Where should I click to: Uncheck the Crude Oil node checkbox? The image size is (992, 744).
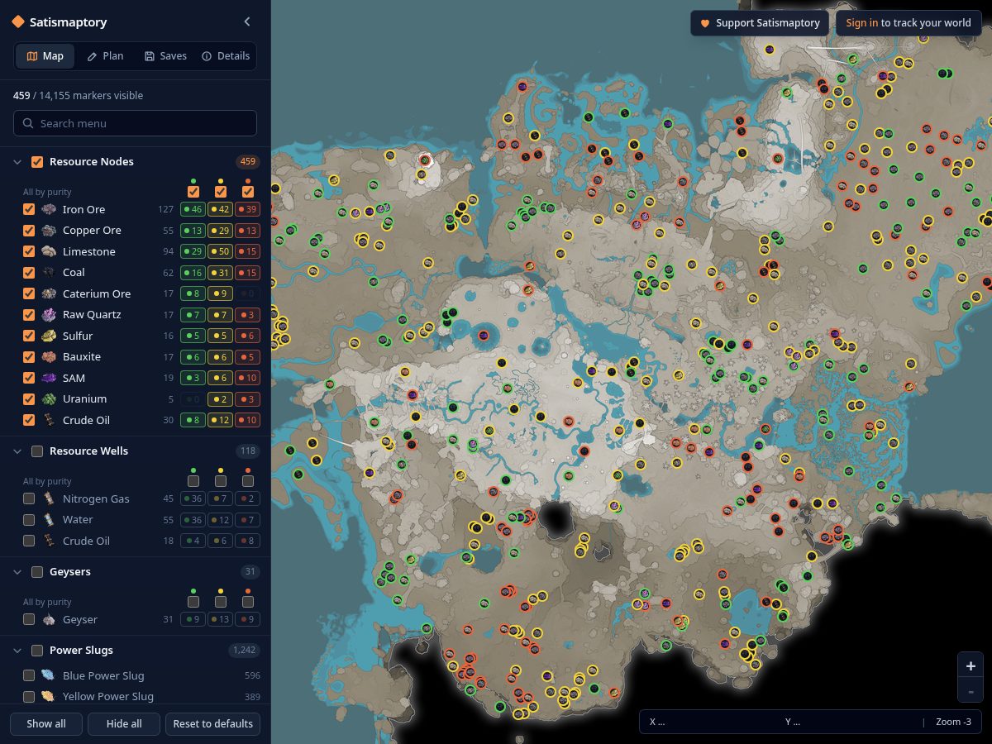[29, 420]
